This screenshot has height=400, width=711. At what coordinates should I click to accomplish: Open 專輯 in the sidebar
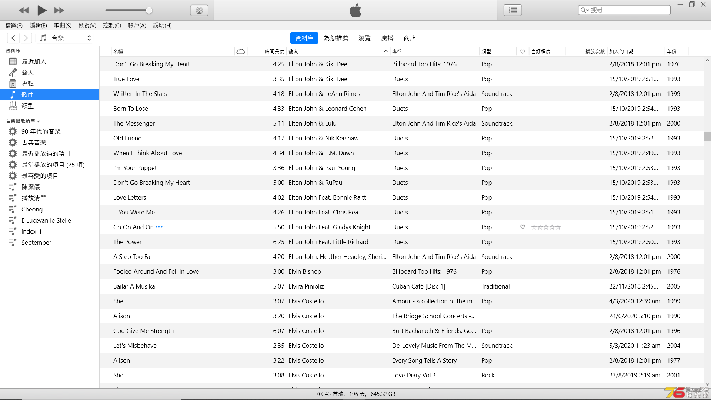(50, 84)
